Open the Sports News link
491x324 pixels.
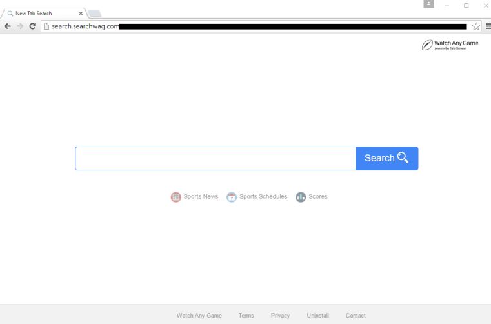pos(201,196)
